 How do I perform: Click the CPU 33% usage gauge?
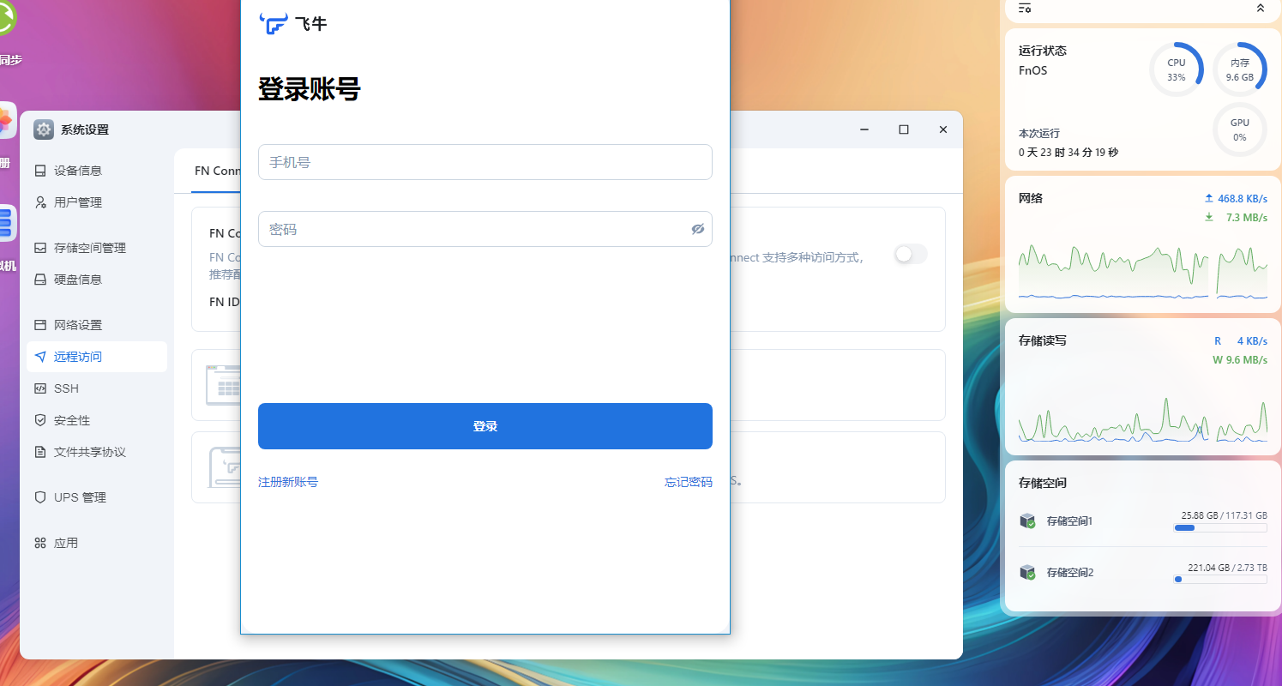point(1177,69)
